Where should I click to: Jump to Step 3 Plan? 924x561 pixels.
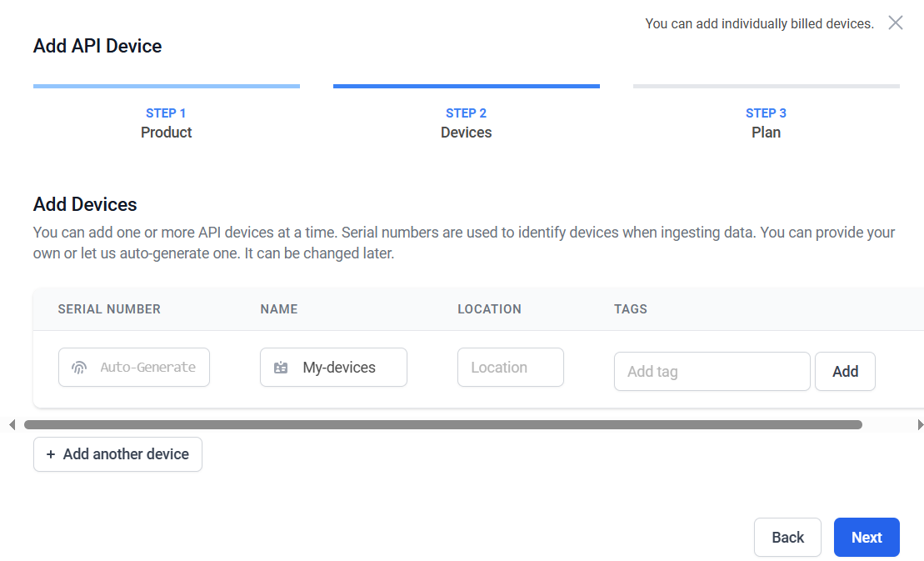point(766,123)
